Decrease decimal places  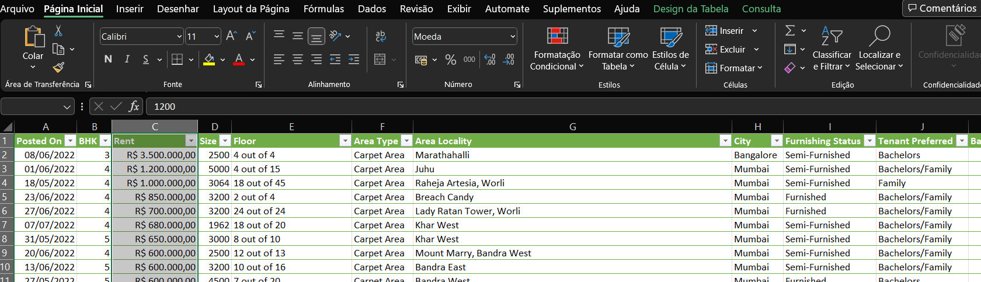pyautogui.click(x=509, y=60)
